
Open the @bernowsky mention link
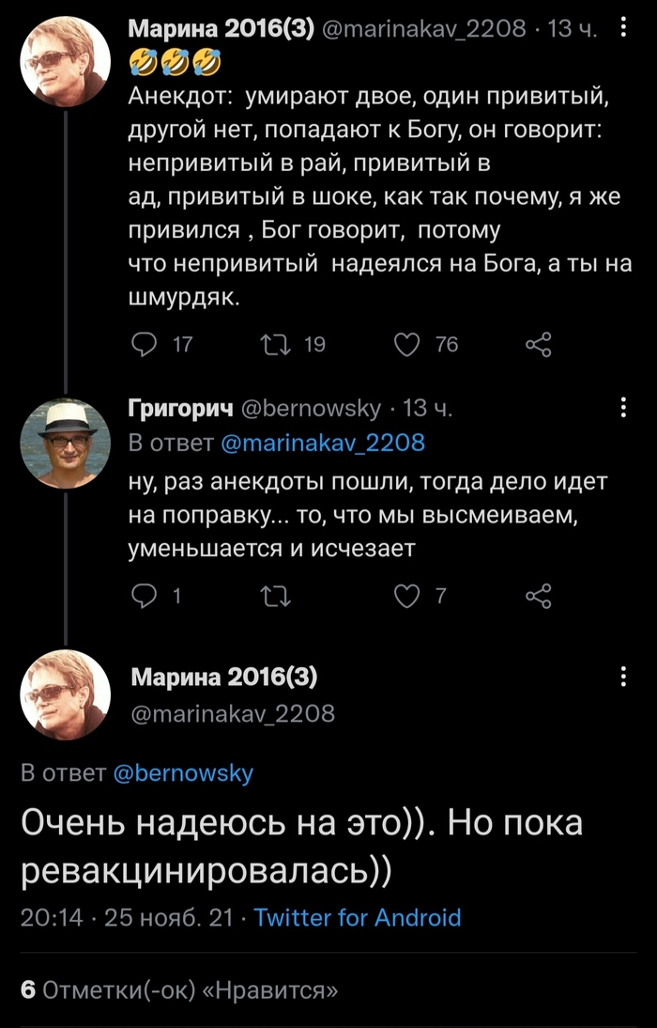coord(186,772)
